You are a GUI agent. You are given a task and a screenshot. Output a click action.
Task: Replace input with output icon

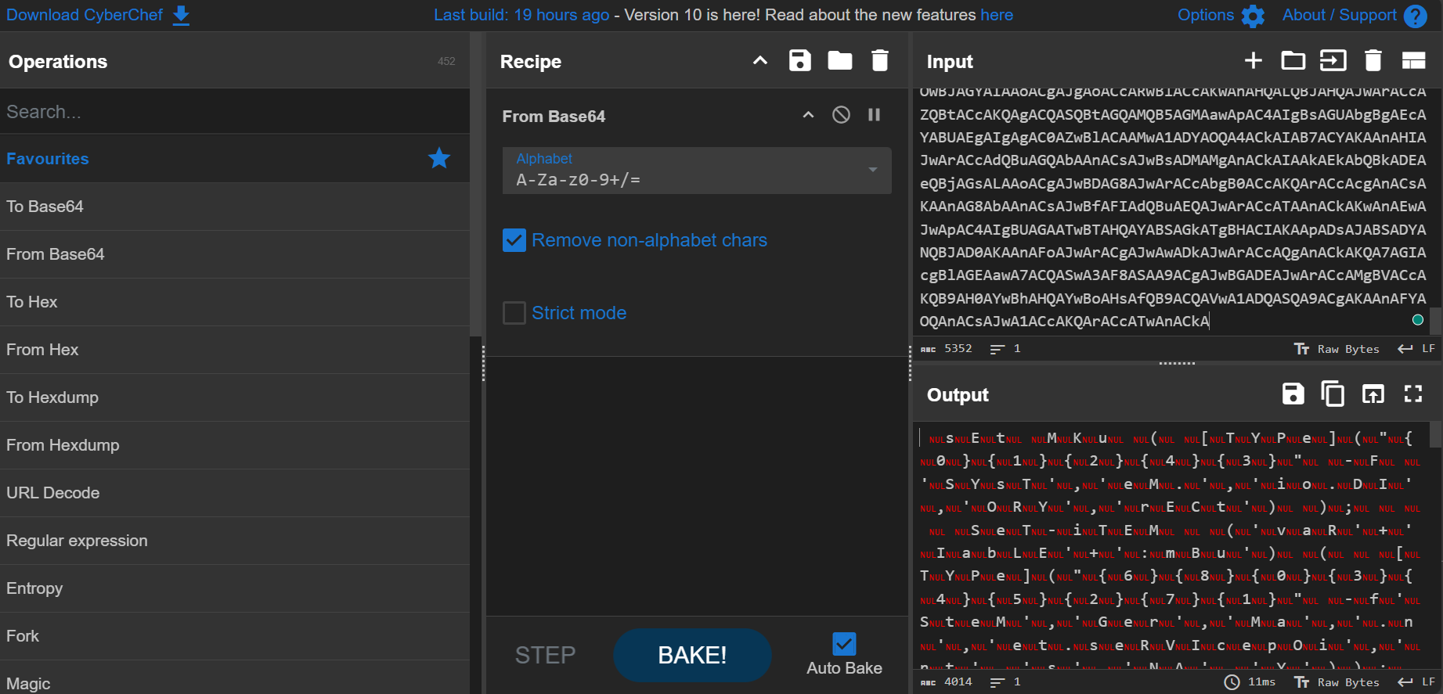(1373, 394)
